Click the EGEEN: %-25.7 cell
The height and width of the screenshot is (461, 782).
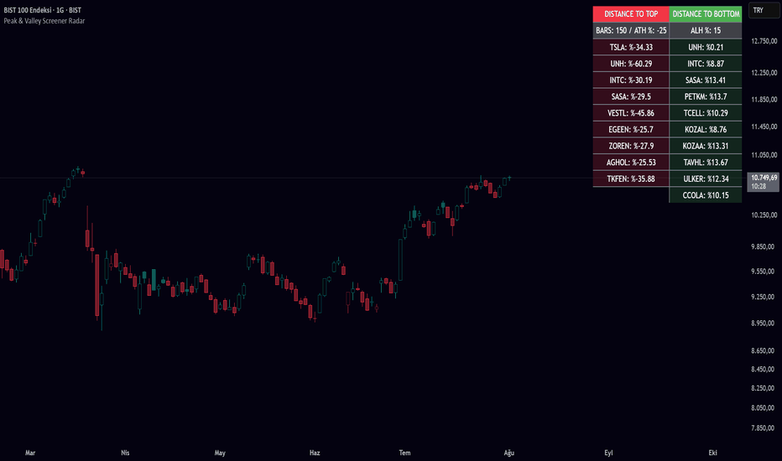point(631,129)
